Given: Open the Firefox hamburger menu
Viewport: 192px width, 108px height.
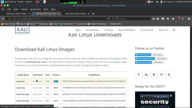Looking at the screenshot, I should pos(189,19).
